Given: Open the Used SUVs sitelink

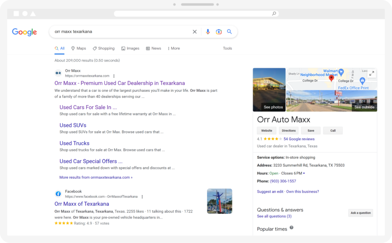Looking at the screenshot, I should point(73,125).
